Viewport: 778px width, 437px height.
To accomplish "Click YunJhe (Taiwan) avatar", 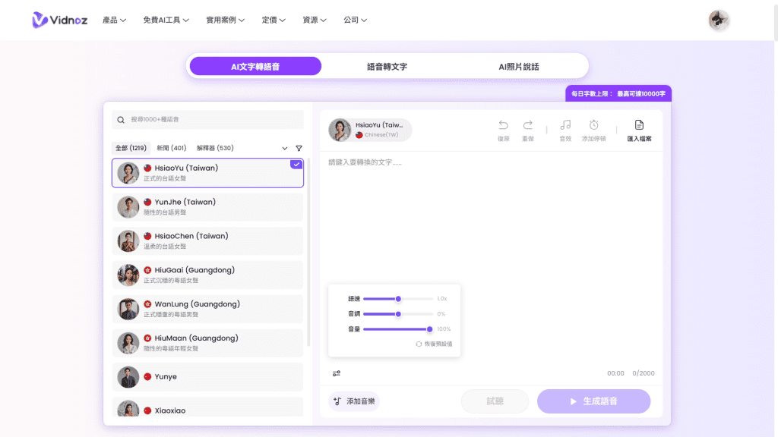I will pyautogui.click(x=128, y=207).
